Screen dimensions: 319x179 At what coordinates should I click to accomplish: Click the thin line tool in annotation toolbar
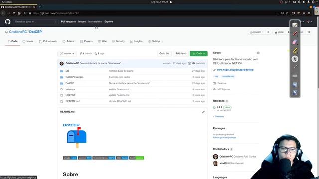click(x=295, y=67)
